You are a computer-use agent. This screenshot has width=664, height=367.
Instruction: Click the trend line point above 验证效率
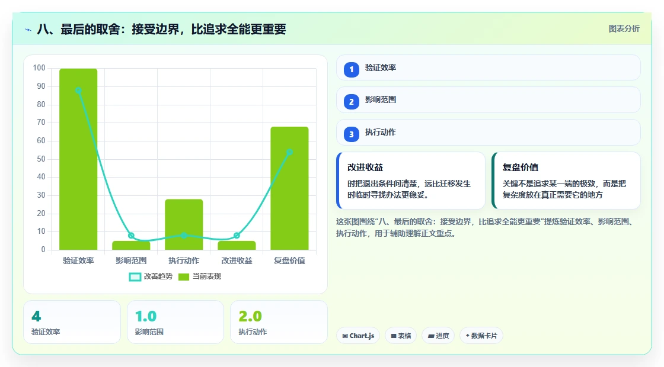click(78, 90)
